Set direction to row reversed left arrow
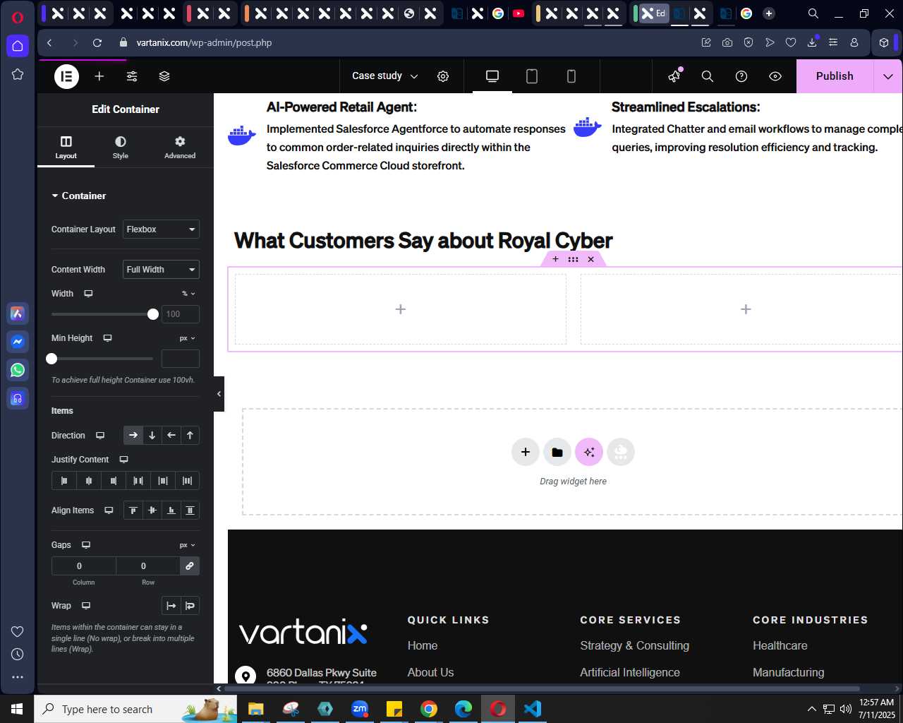Viewport: 903px width, 723px height. click(x=171, y=436)
